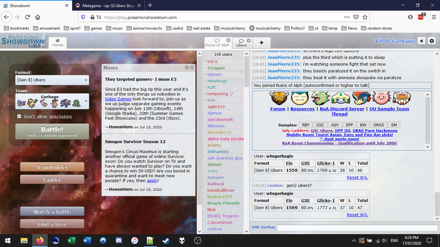Click the room intro box scrollbar

click(428, 121)
